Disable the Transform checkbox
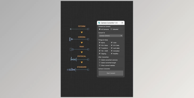The width and height of the screenshot is (194, 98). click(100, 48)
